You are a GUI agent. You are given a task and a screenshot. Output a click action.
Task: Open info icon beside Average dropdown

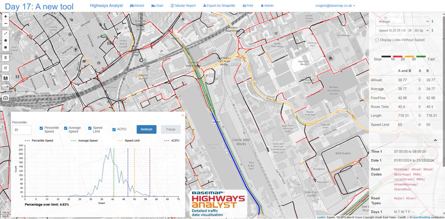click(433, 21)
